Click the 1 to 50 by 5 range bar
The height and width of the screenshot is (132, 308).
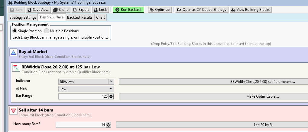pos(212,124)
